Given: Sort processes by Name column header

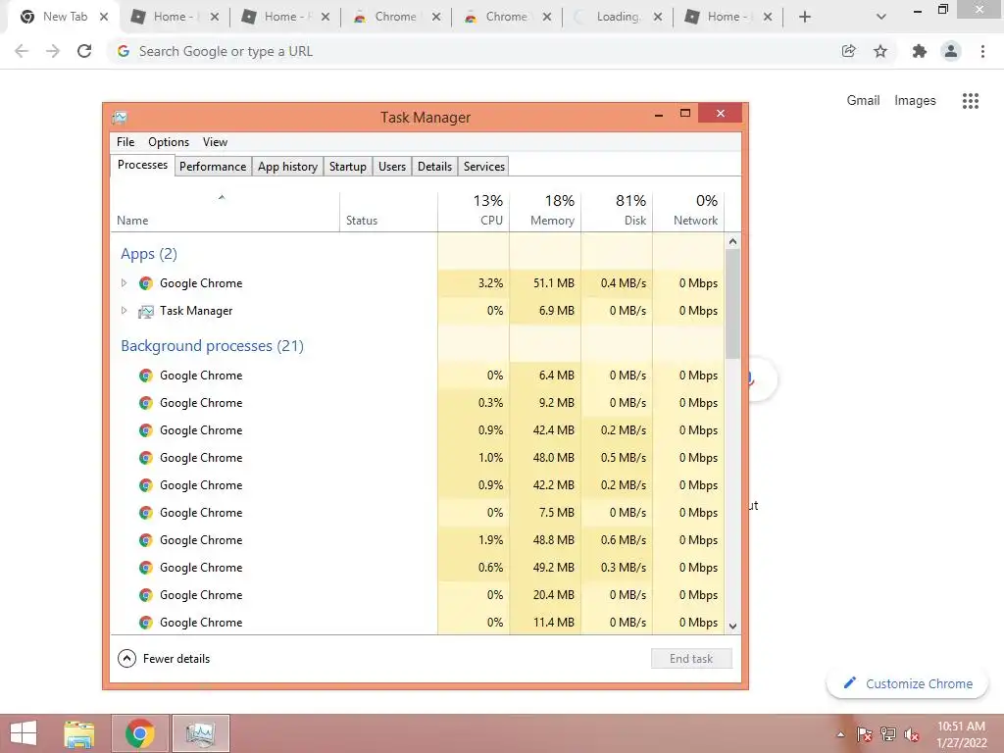Looking at the screenshot, I should coord(226,211).
